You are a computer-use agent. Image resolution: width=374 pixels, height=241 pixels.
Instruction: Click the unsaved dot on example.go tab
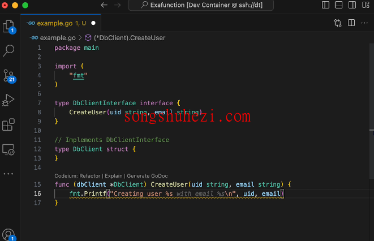93,23
